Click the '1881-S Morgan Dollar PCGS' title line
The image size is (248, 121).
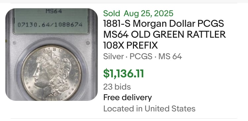click(164, 24)
